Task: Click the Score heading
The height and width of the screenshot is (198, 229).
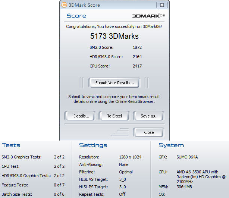Action: (76, 16)
